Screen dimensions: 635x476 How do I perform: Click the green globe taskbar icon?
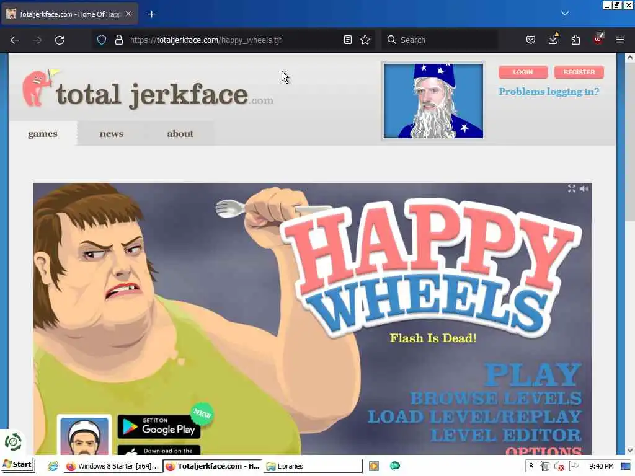tap(395, 466)
